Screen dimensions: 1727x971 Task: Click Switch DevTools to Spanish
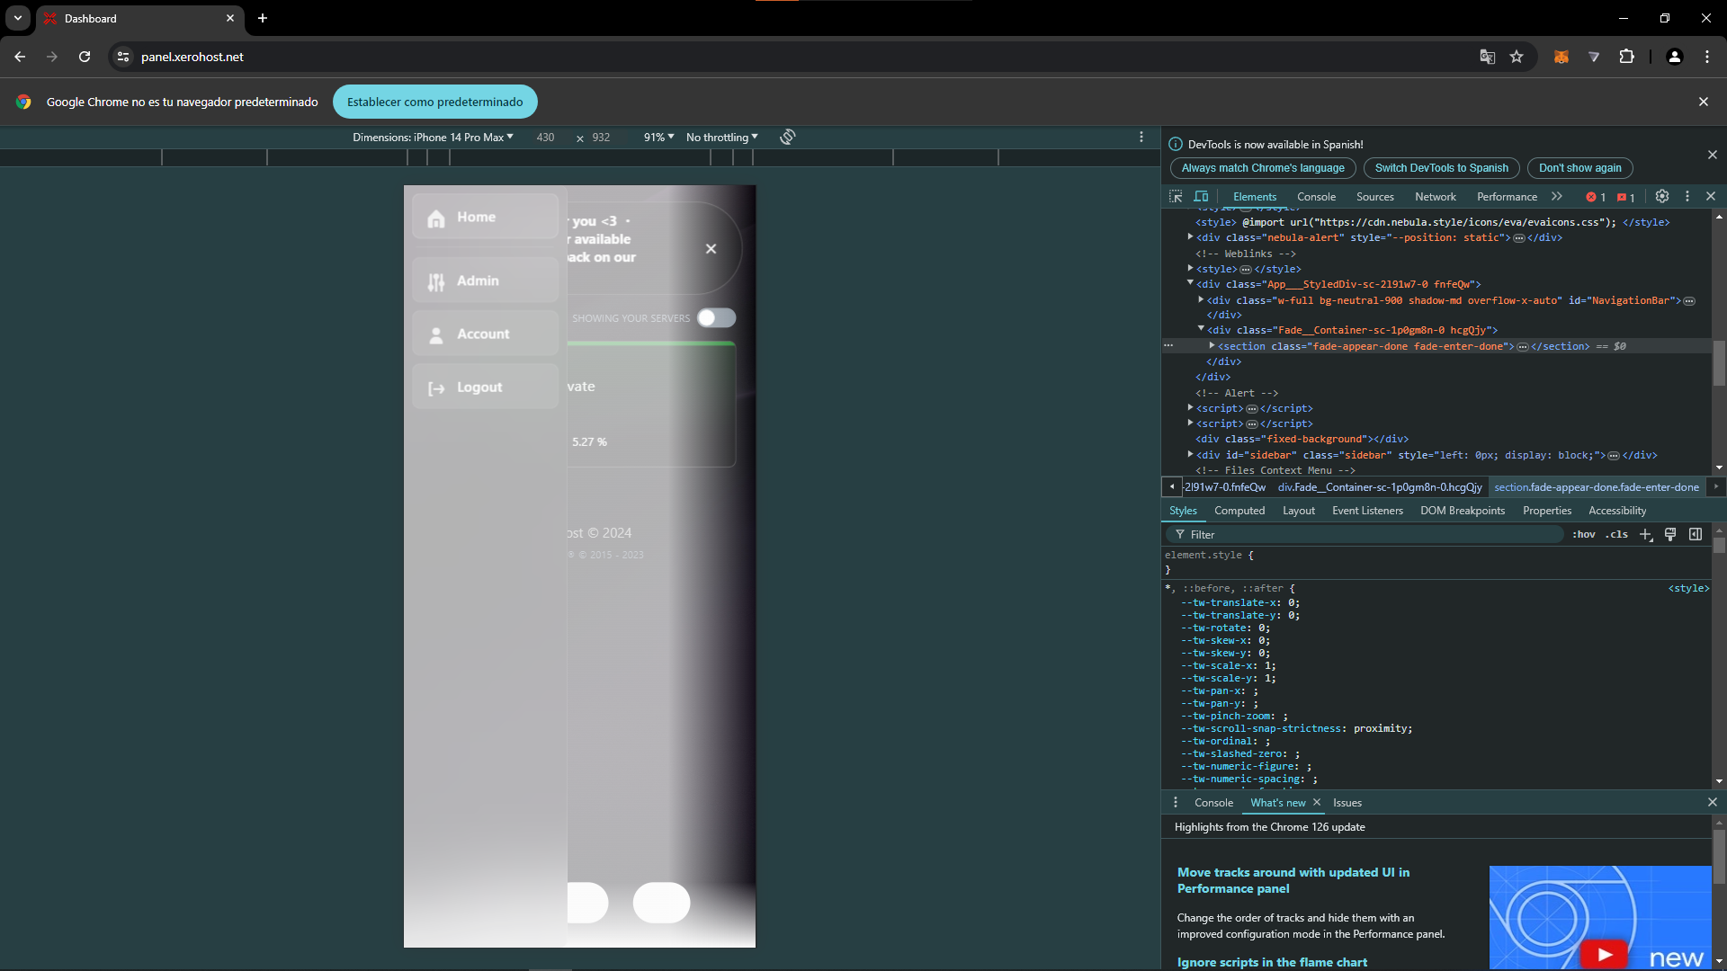pyautogui.click(x=1442, y=168)
